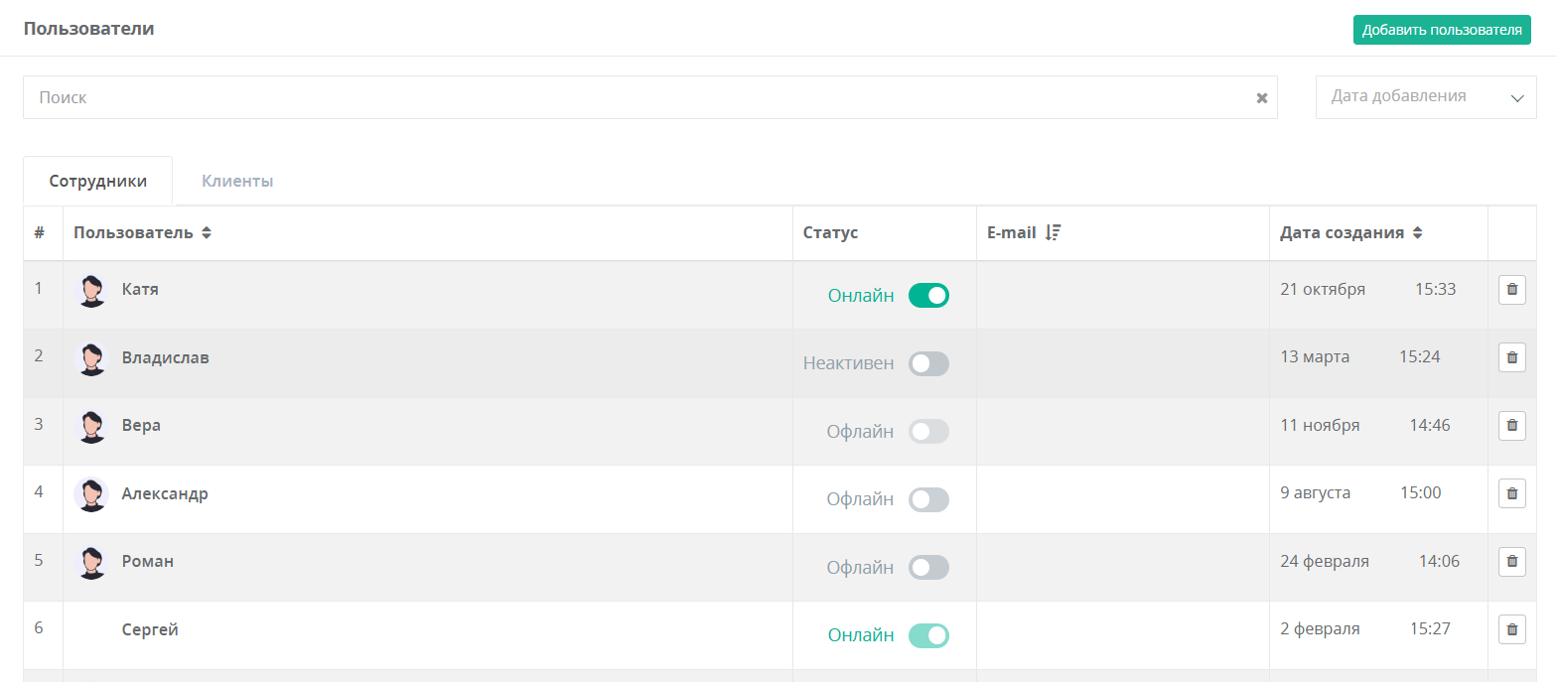This screenshot has width=1557, height=682.
Task: Sort by E-mail column icon
Action: click(x=1054, y=233)
